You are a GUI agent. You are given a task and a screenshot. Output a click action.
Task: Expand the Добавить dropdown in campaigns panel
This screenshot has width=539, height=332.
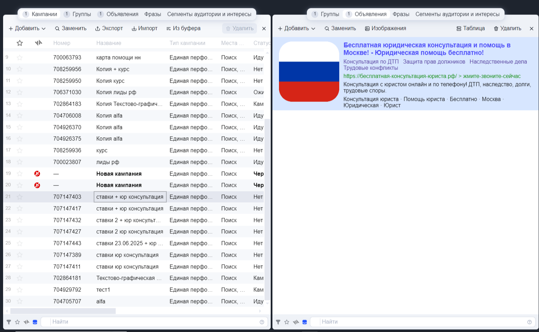(27, 29)
